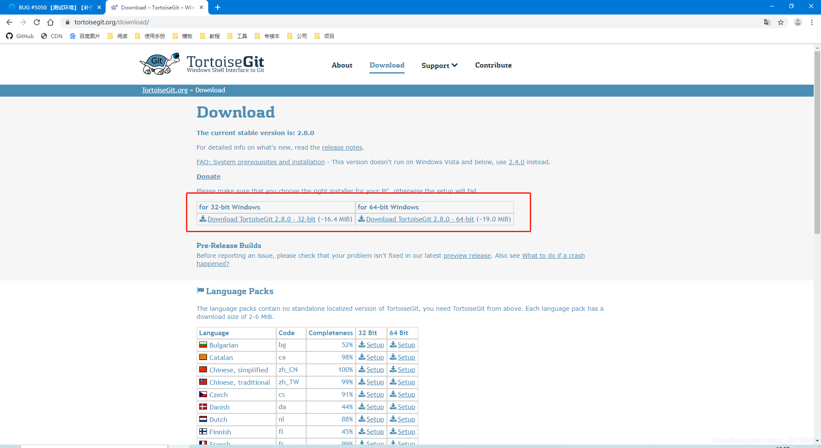Open the 专接本 bookmark folder

[267, 36]
